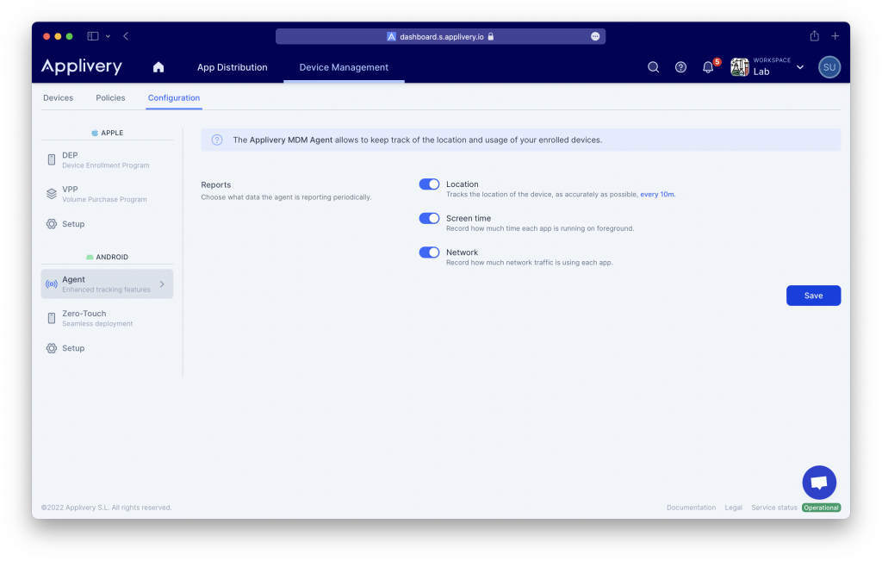
Task: Click the Applivery logo
Action: [82, 66]
